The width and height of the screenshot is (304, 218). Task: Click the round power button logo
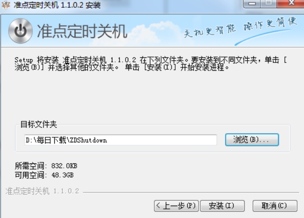[21, 31]
